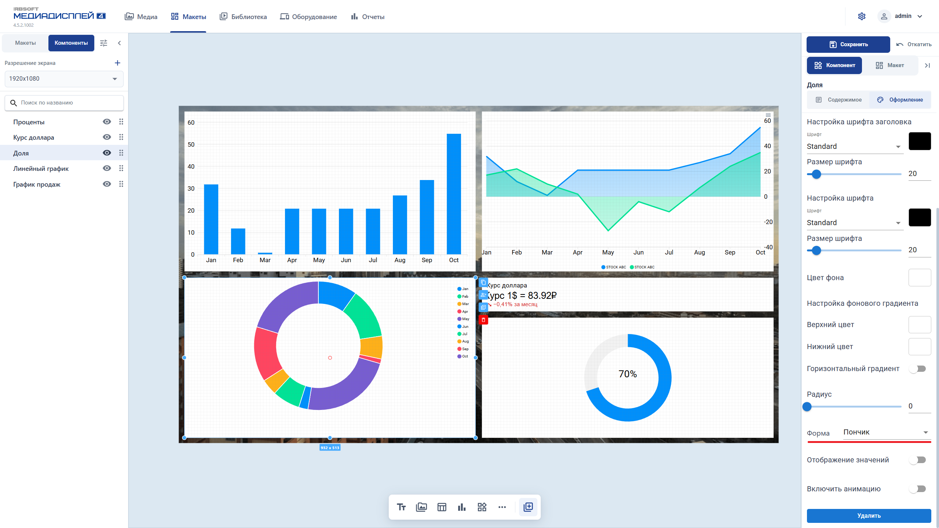Enable Отображение значений switch

tap(918, 460)
